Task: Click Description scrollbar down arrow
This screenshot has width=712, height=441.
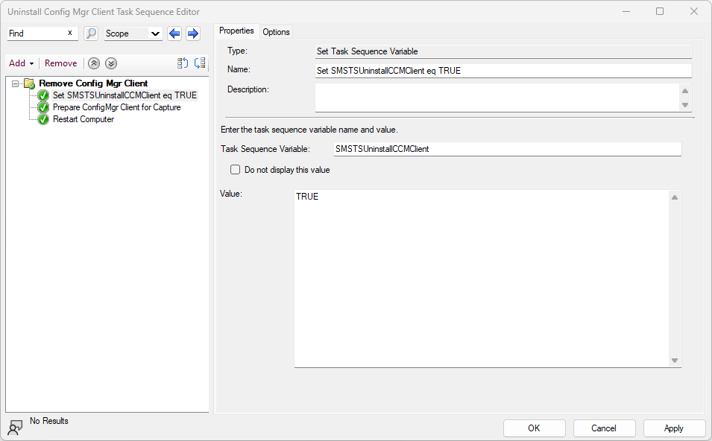Action: coord(685,105)
